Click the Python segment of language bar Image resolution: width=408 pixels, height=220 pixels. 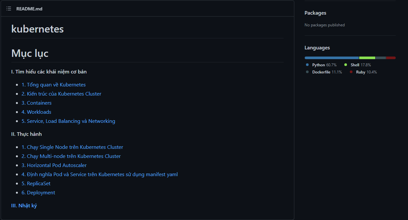tap(331, 58)
